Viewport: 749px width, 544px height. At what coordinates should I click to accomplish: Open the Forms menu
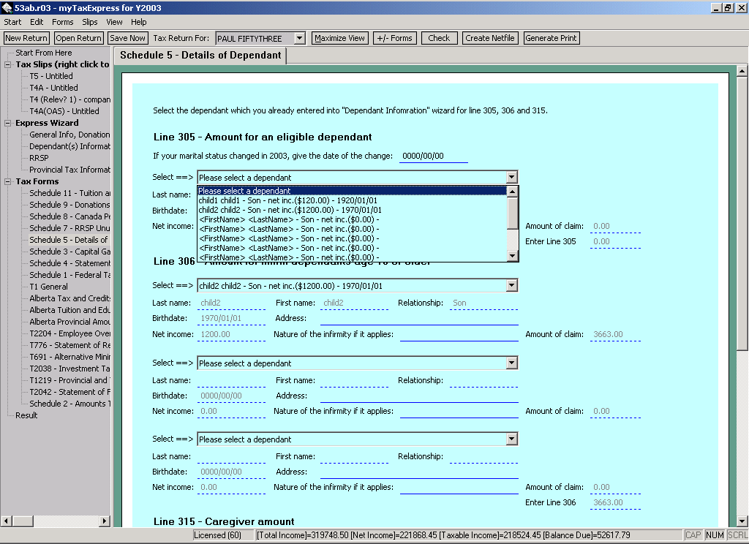pos(62,23)
